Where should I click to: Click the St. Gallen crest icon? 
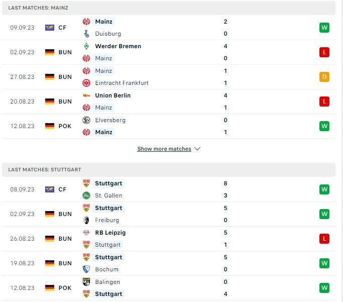point(86,195)
